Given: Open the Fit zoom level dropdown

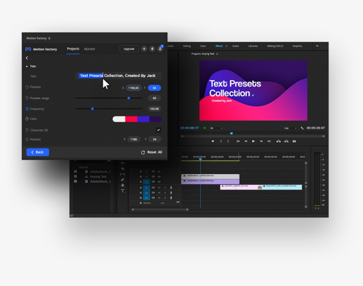Looking at the screenshot, I should click(216, 128).
